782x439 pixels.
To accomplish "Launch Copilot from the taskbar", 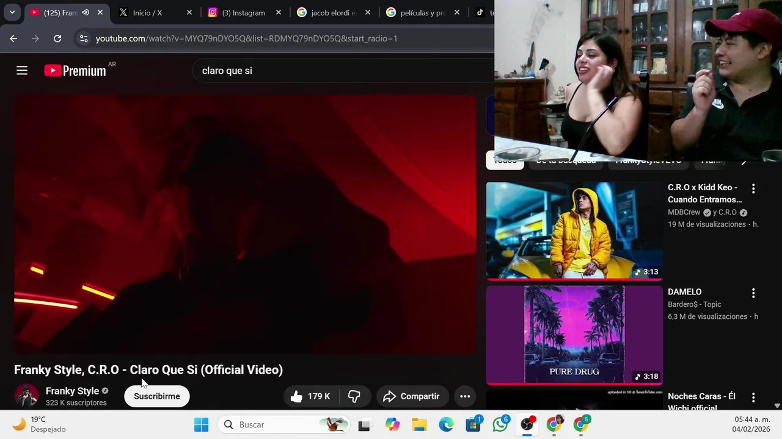I will [392, 424].
